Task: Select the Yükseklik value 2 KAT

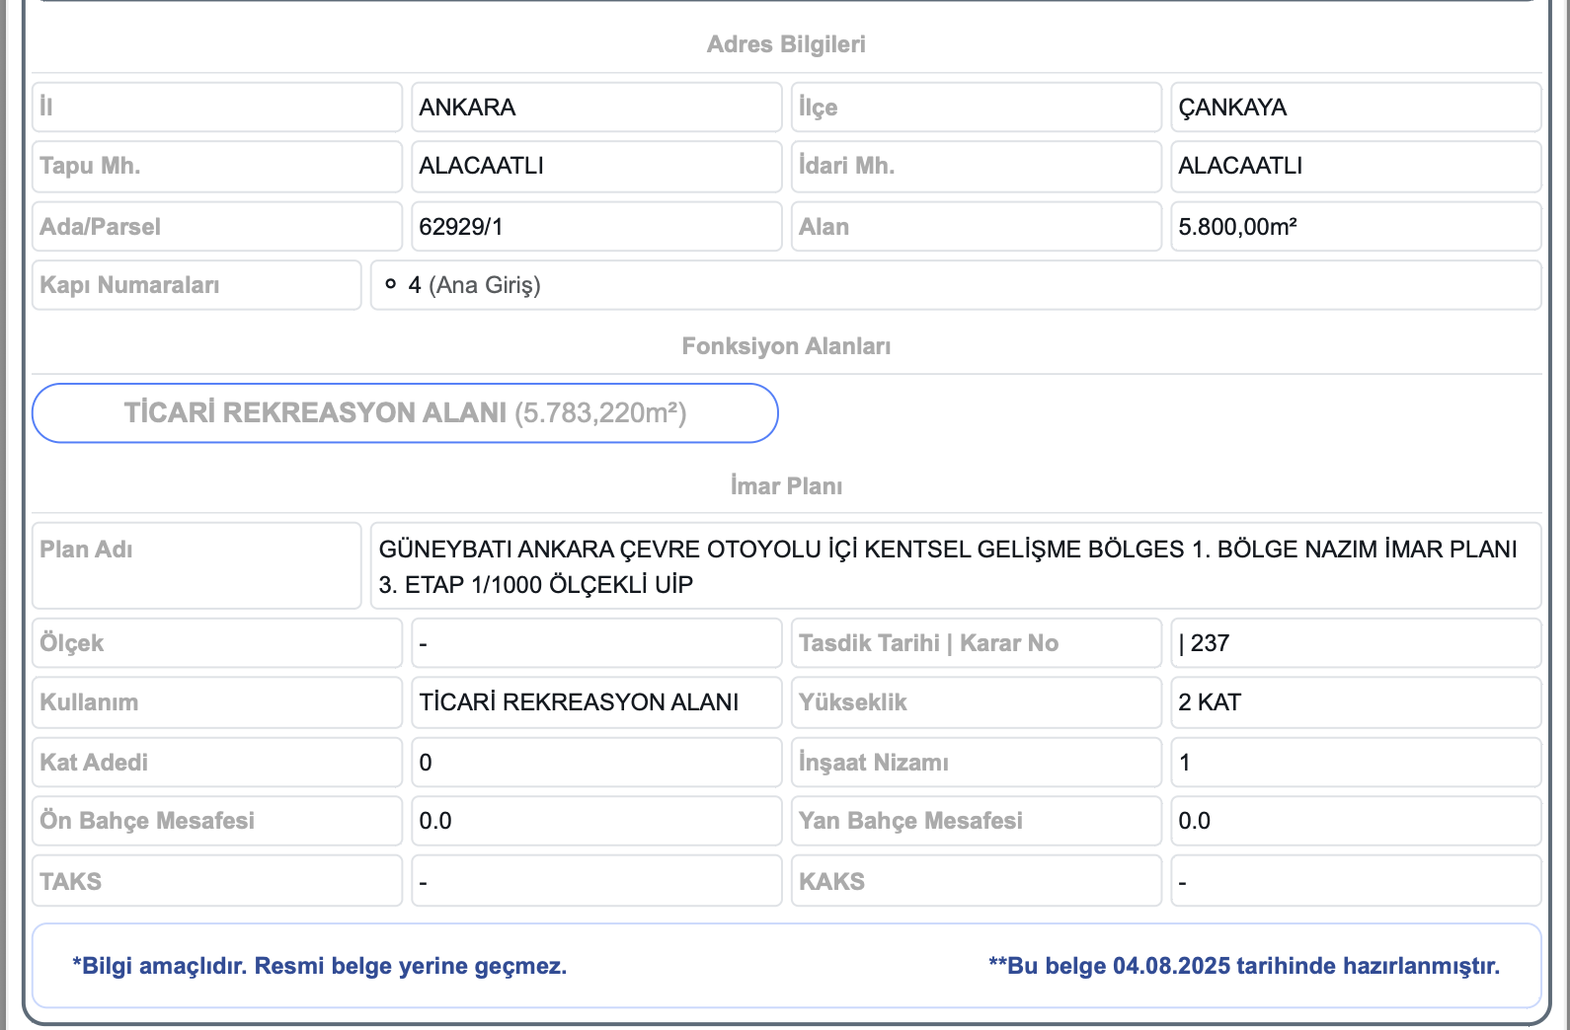Action: click(1210, 702)
